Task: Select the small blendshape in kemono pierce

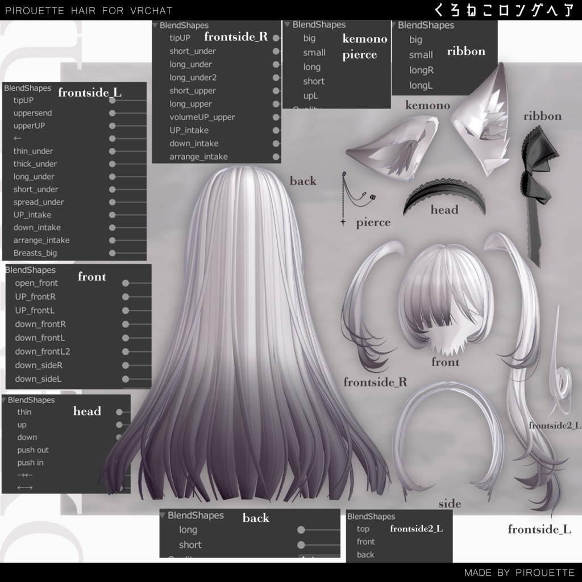Action: (x=314, y=53)
